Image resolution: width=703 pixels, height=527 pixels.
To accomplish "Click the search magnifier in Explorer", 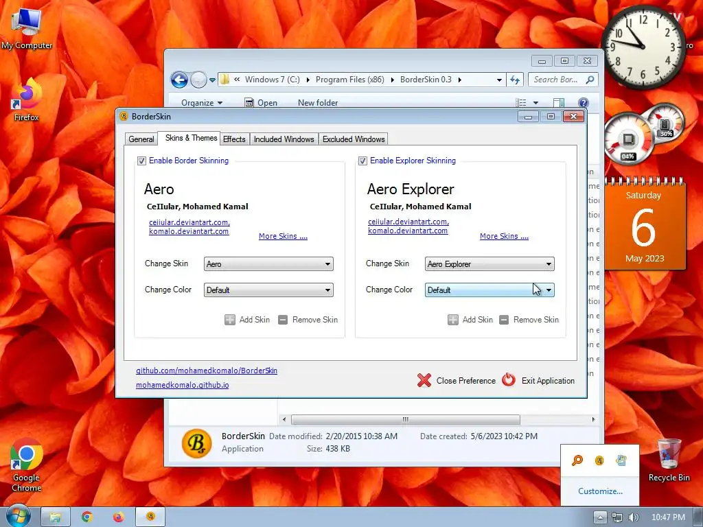I will (590, 80).
